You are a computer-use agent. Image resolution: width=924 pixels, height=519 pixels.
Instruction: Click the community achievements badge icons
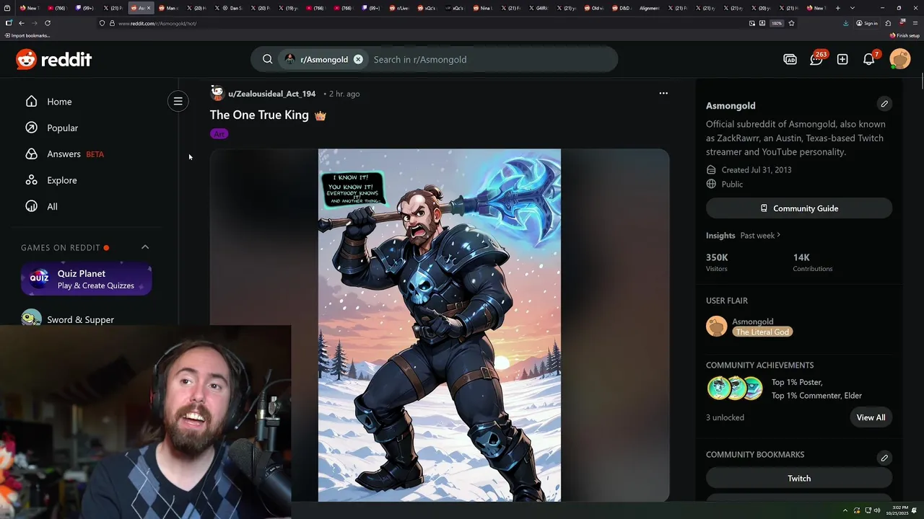pos(735,389)
